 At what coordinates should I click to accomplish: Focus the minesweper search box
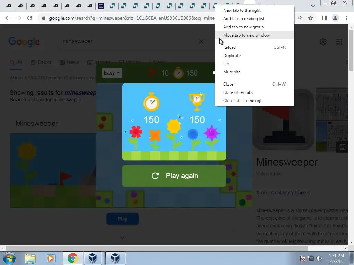pyautogui.click(x=127, y=41)
